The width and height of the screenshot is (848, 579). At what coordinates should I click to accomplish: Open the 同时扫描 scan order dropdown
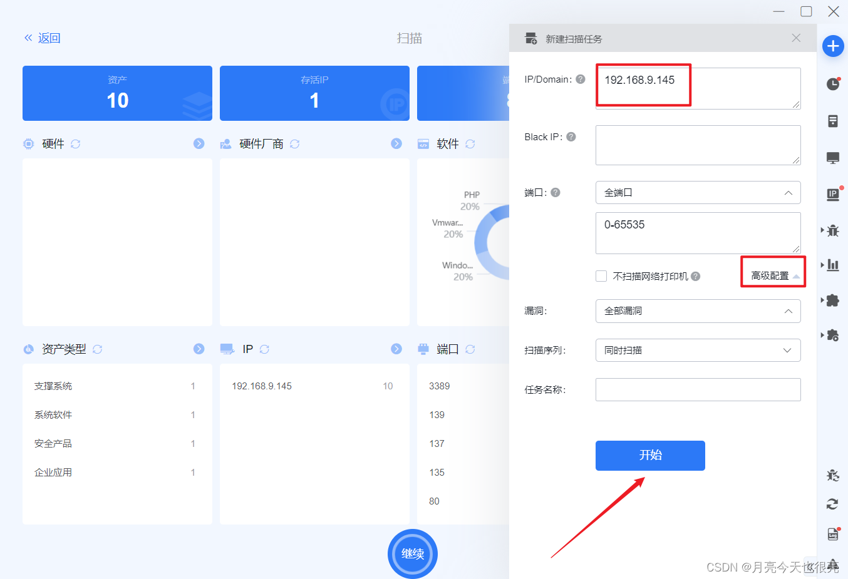tap(698, 351)
